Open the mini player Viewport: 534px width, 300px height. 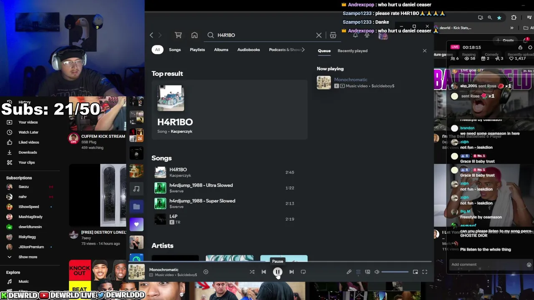click(416, 272)
